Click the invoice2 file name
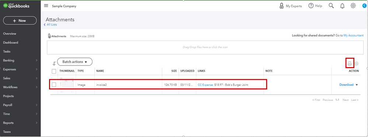The image size is (368, 137). 101,85
